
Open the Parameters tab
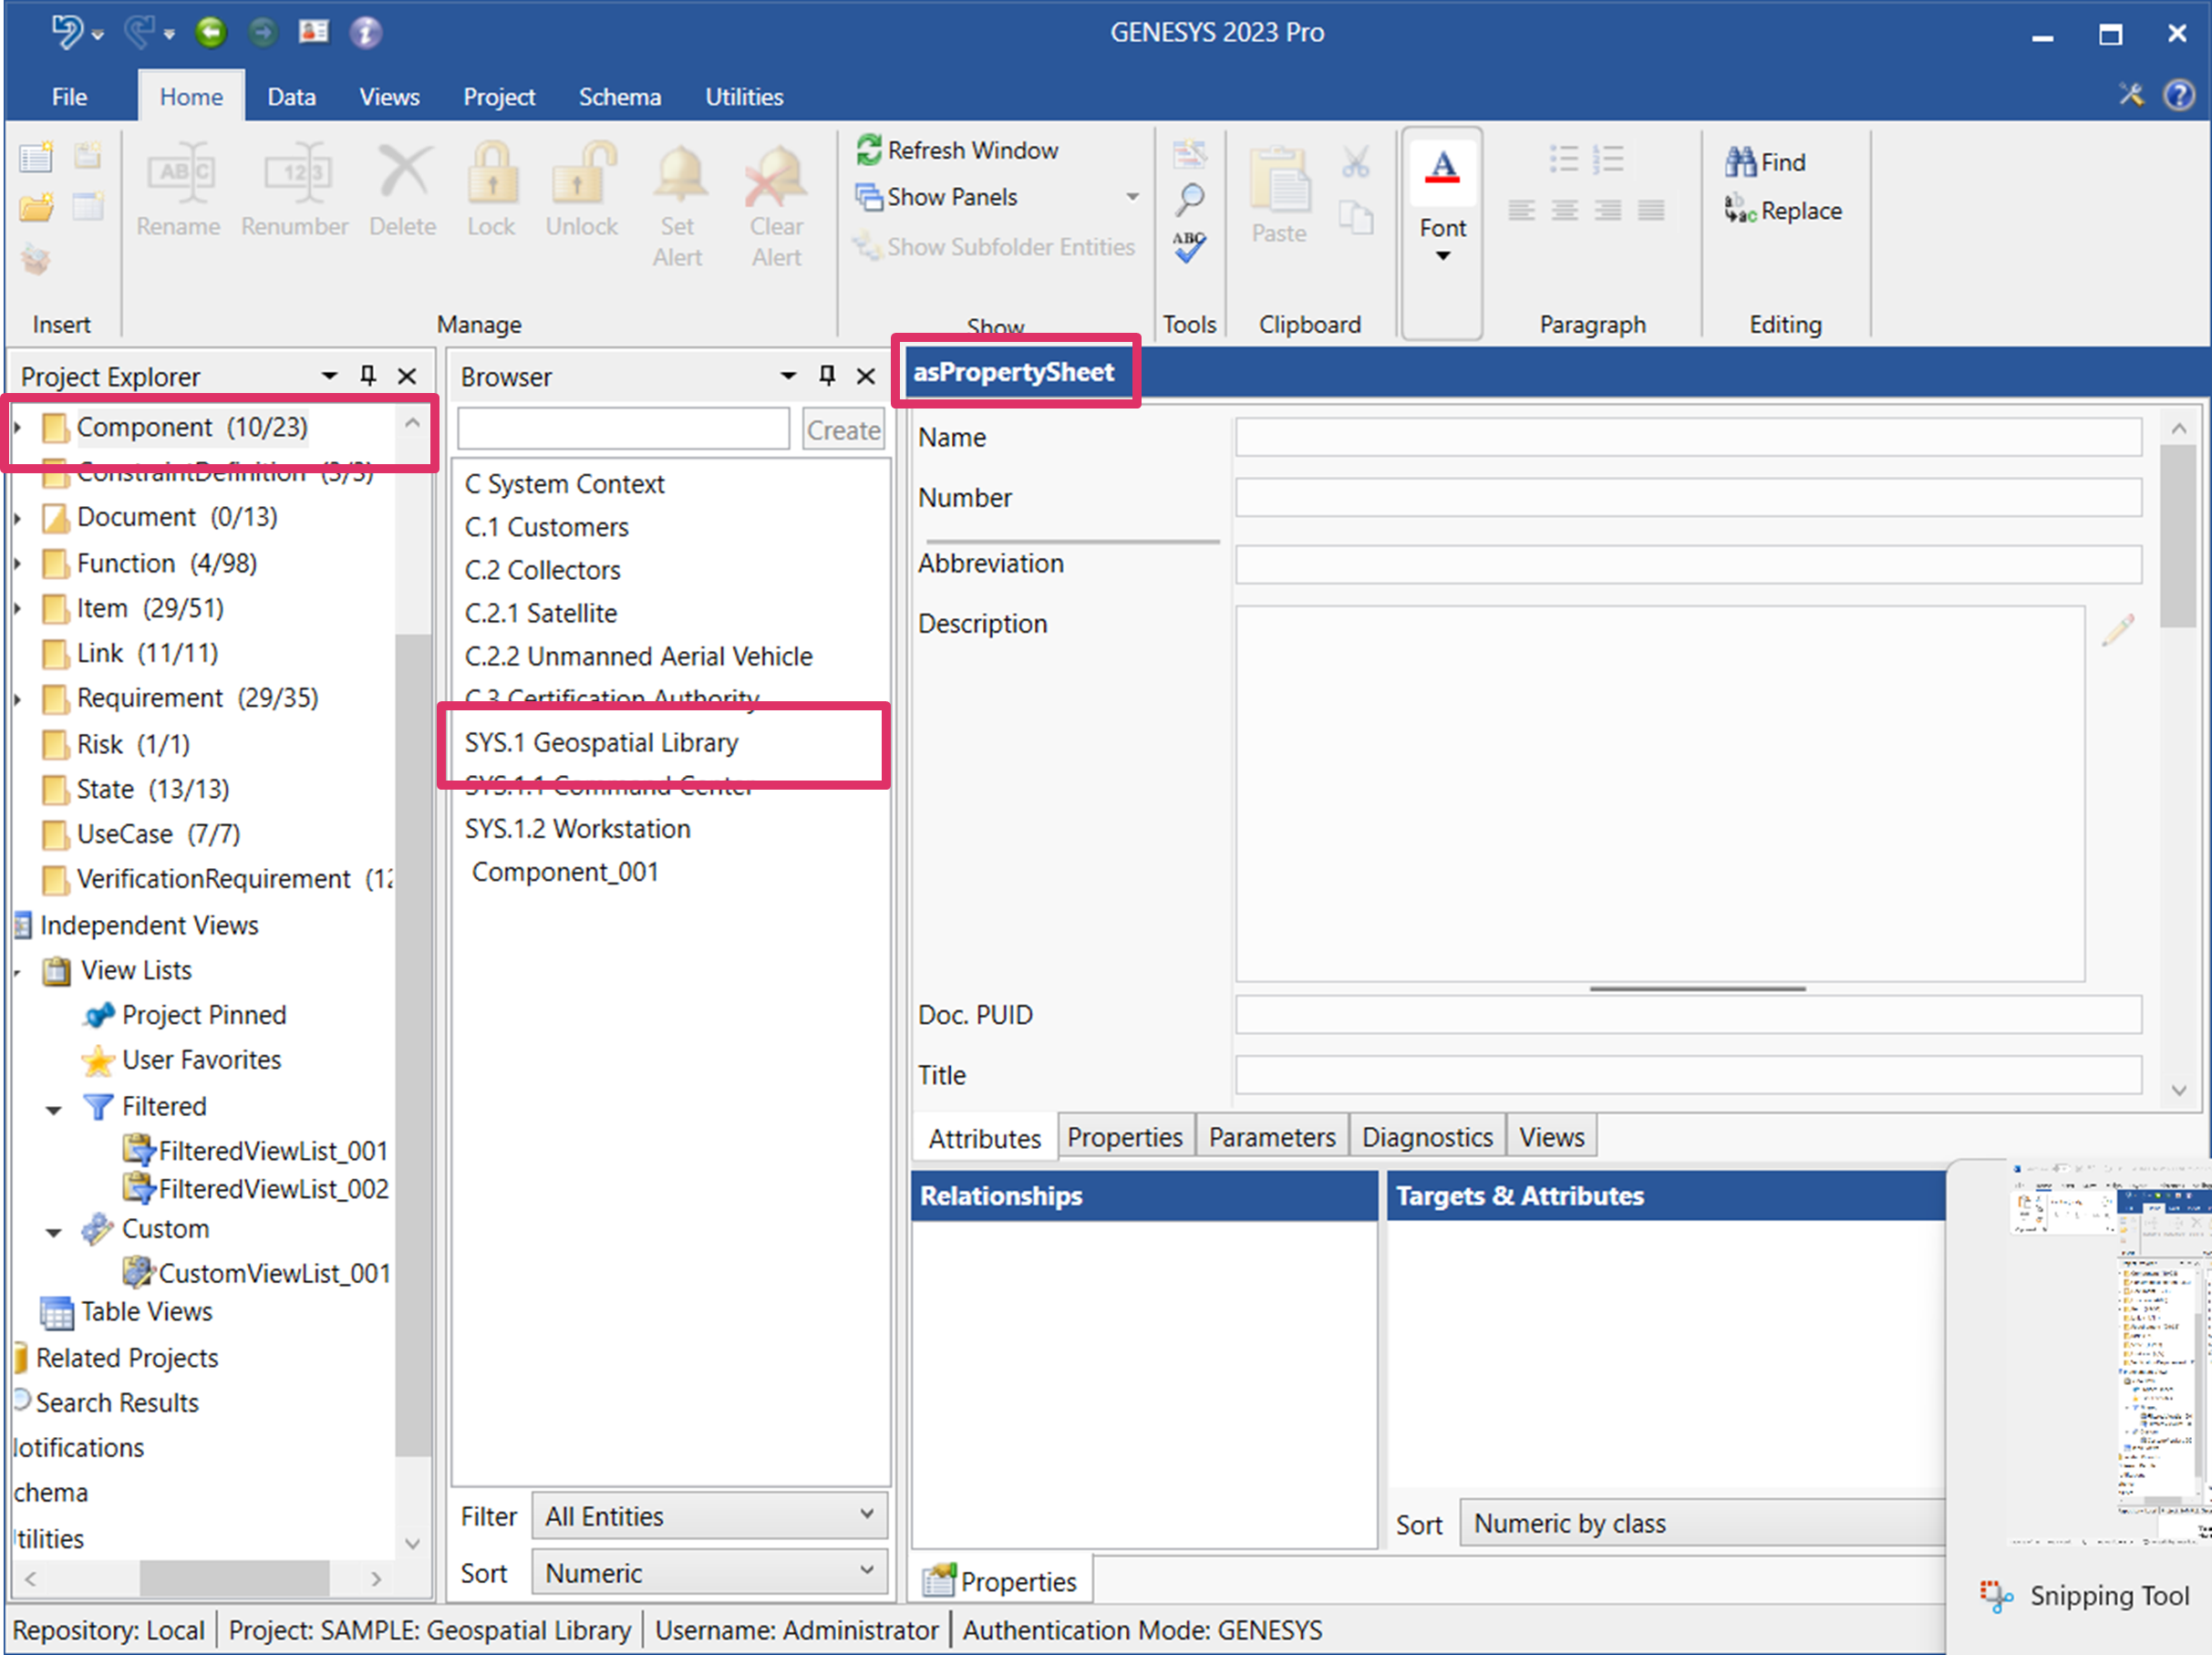pyautogui.click(x=1271, y=1137)
